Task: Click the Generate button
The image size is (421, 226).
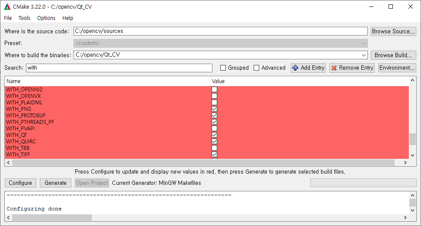Action: coord(55,183)
